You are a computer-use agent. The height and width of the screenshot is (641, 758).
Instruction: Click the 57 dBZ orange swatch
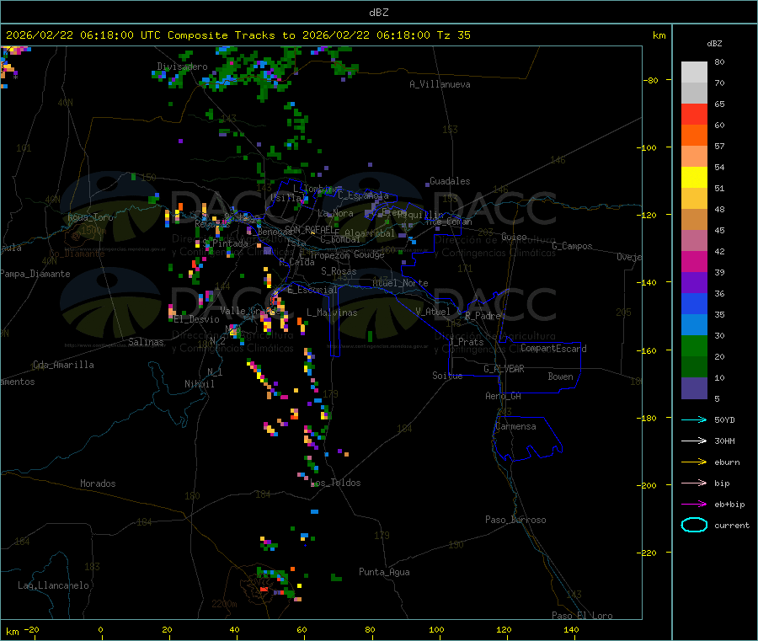tap(694, 136)
